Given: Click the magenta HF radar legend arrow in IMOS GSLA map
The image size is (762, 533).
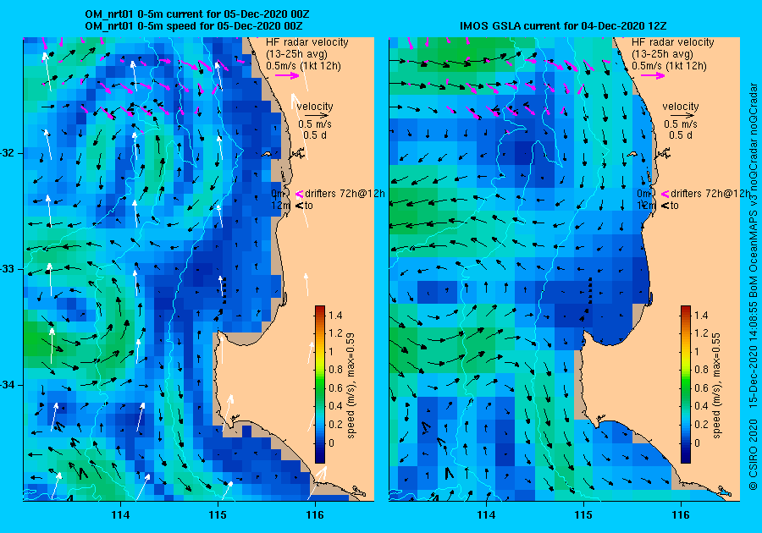Looking at the screenshot, I should pyautogui.click(x=653, y=75).
